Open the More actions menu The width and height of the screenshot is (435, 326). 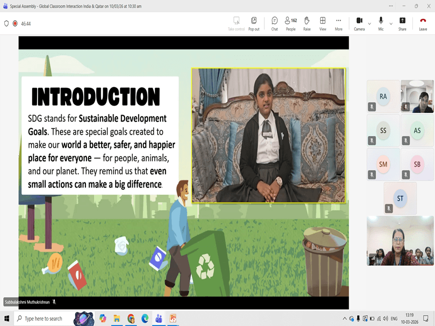point(338,23)
